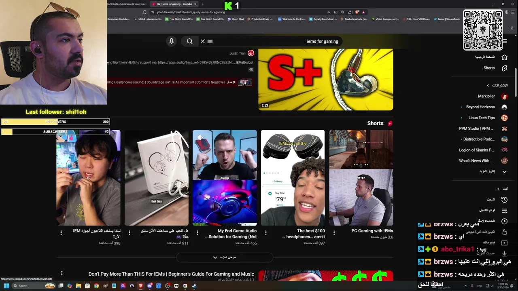The image size is (518, 291).
Task: Click the browser address bar URL
Action: point(191,12)
